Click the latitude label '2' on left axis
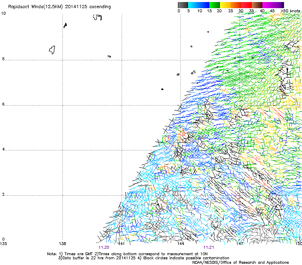 coord(3,194)
